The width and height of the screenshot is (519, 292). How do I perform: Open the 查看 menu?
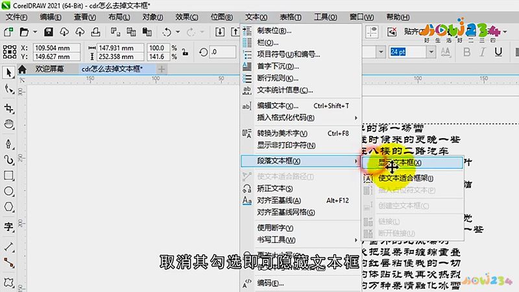[x=85, y=17]
